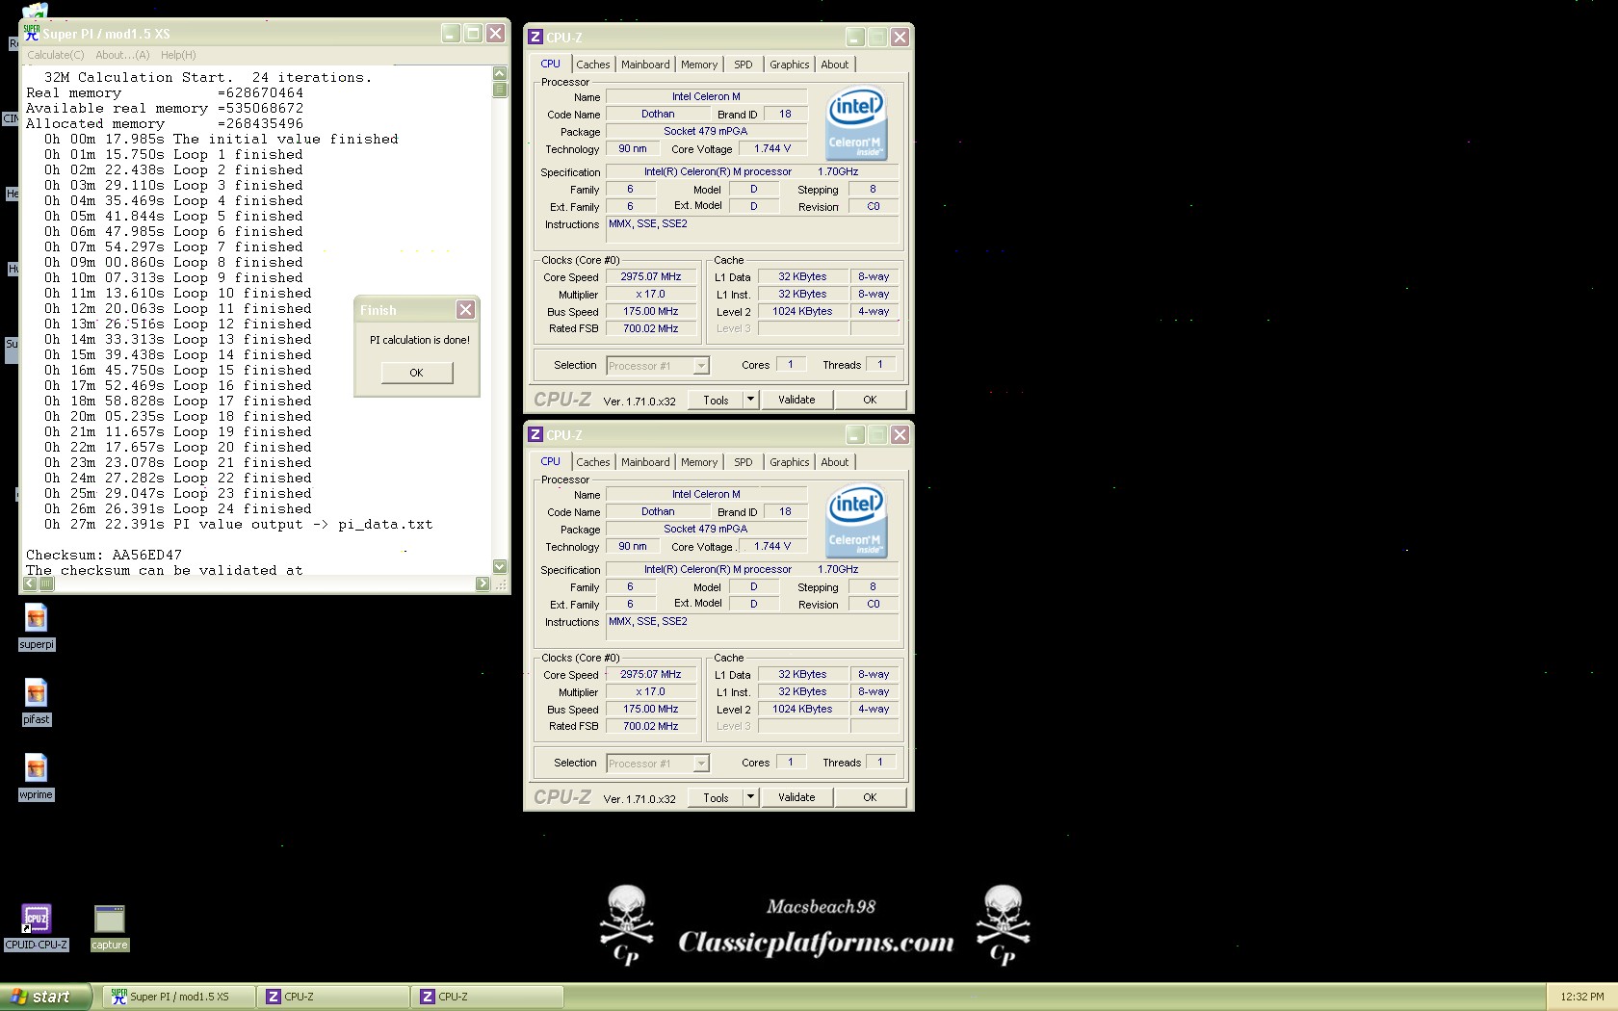Screen dimensions: 1618x1011
Task: Close the Finish dialog with X
Action: [x=465, y=309]
